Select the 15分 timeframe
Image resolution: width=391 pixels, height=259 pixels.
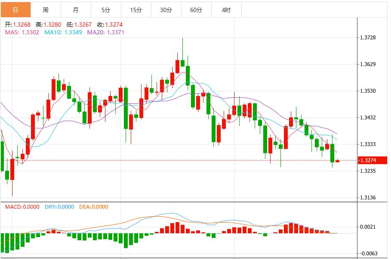(138, 8)
